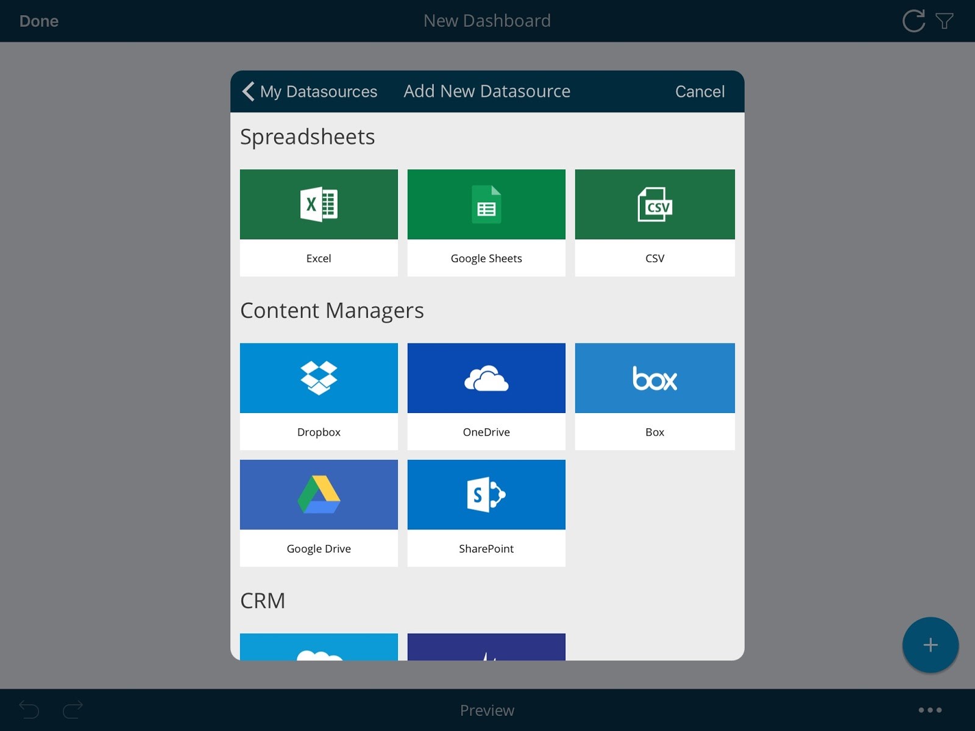Screen dimensions: 975x731
Task: Choose the Google Sheets datasource tile
Action: pos(486,205)
